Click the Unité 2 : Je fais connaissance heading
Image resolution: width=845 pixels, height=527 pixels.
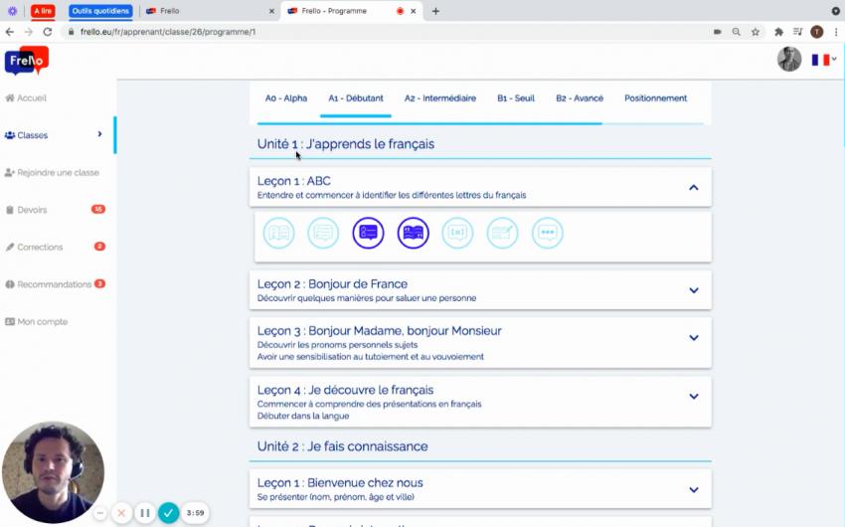tap(342, 446)
